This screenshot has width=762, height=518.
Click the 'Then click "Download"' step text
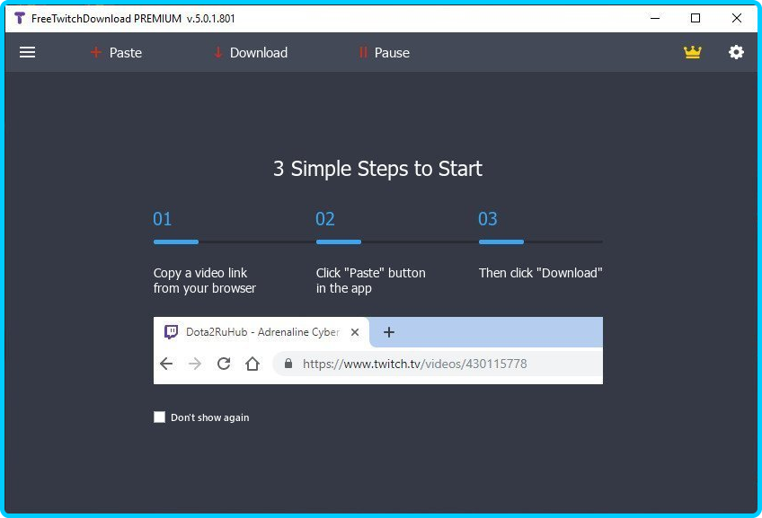(540, 273)
